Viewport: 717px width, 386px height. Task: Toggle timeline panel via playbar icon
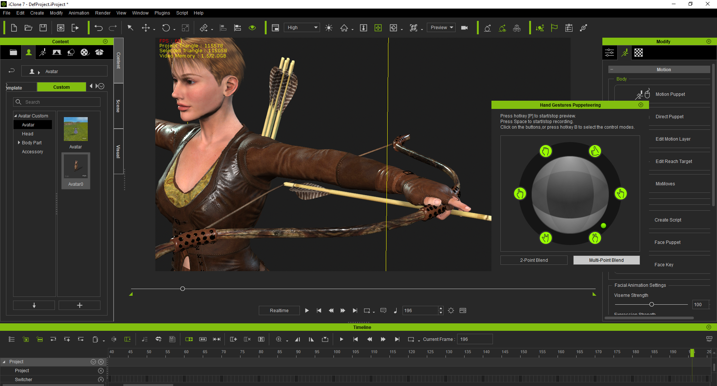click(463, 310)
